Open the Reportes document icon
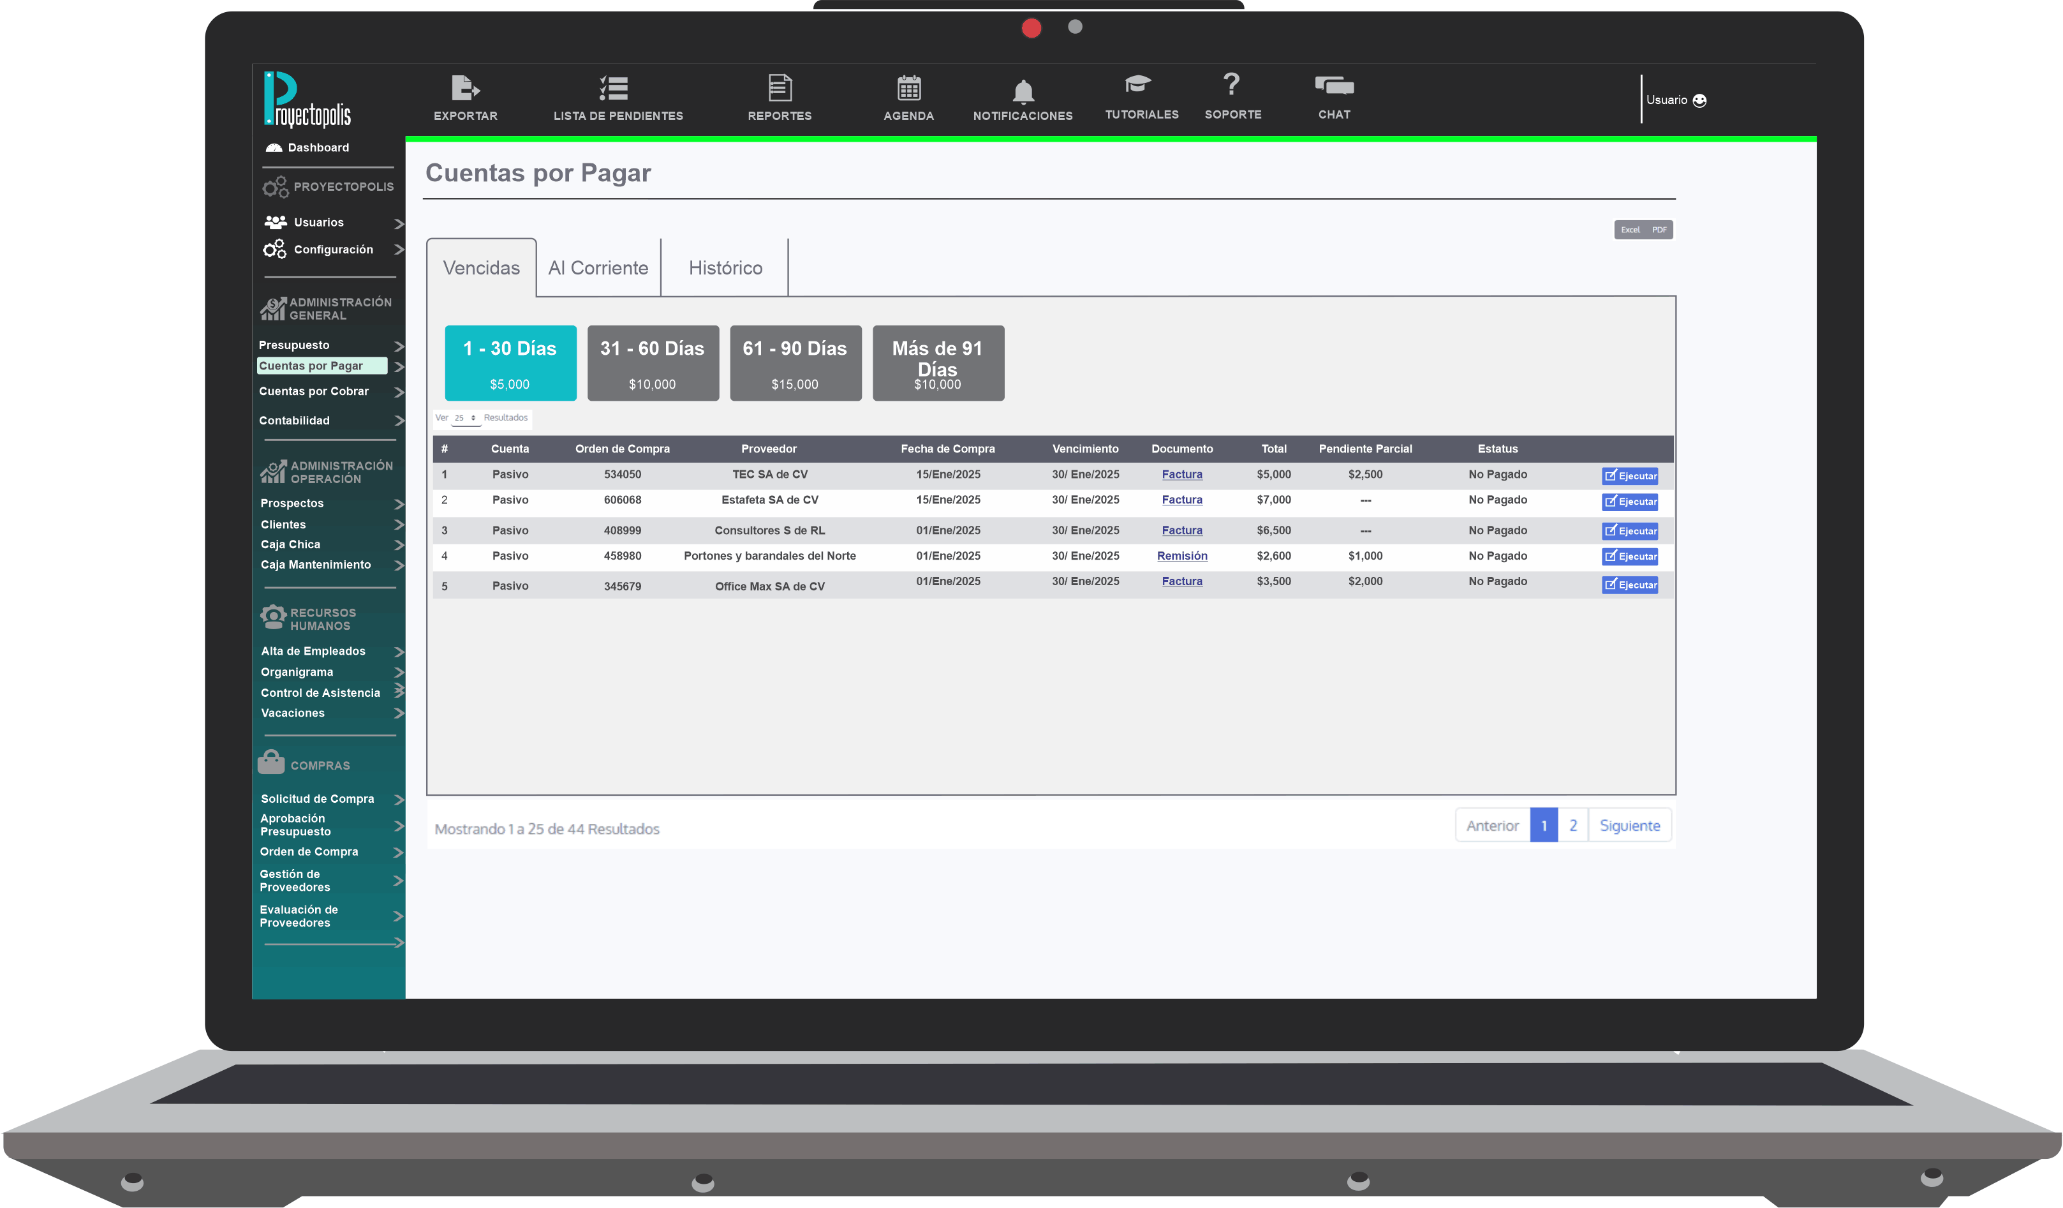The height and width of the screenshot is (1208, 2063). click(x=780, y=87)
